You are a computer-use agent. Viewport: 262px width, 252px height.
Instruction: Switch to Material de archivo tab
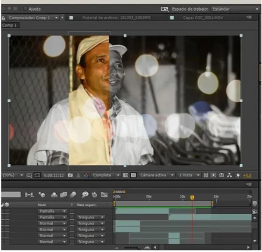point(116,18)
